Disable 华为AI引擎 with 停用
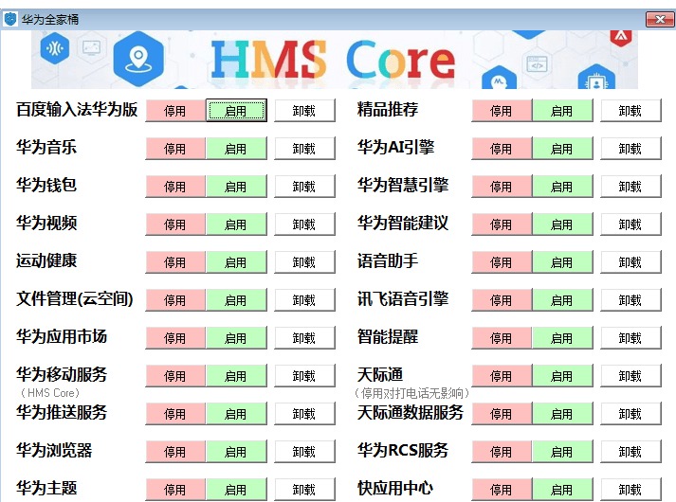Screen dimensions: 676x502 click(502, 149)
